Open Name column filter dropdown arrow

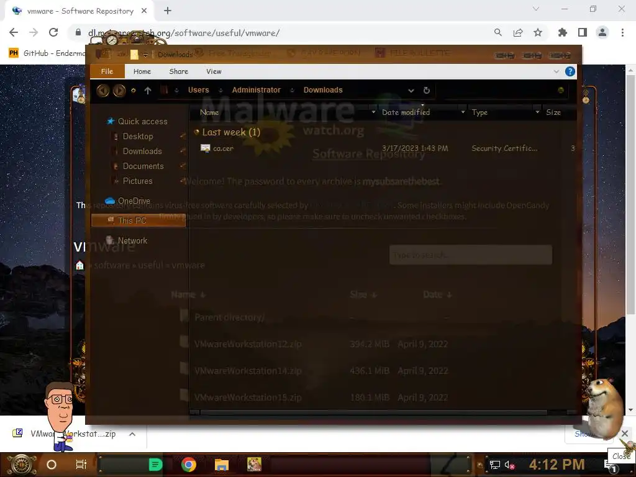click(373, 112)
